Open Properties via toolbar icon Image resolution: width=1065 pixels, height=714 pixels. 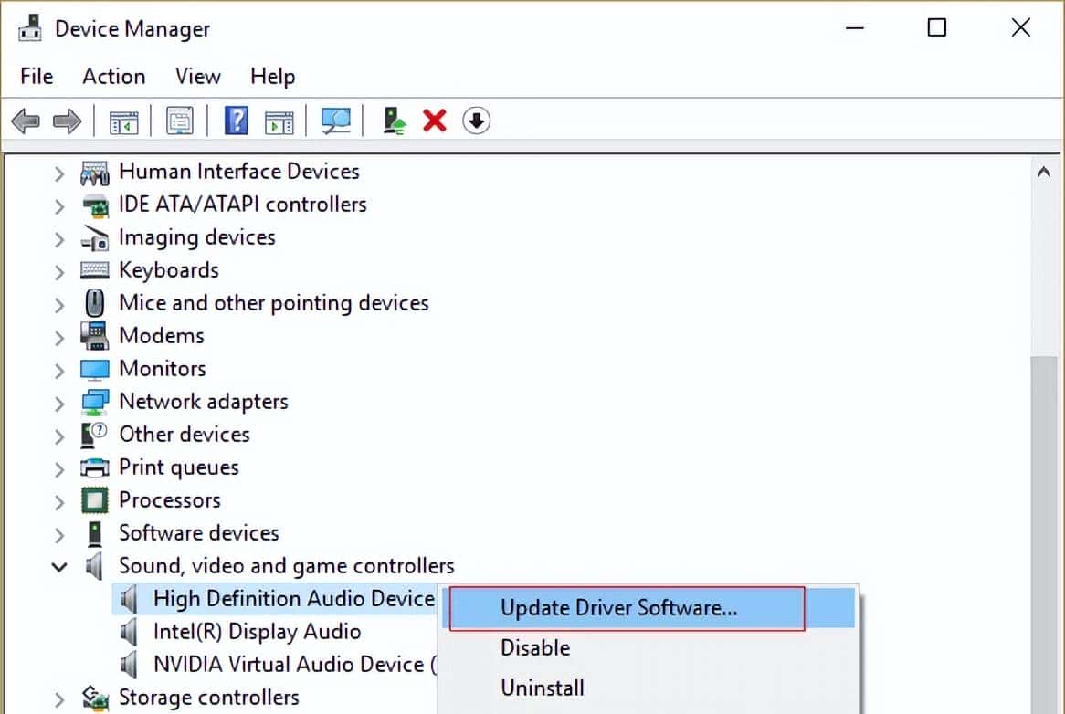click(179, 121)
